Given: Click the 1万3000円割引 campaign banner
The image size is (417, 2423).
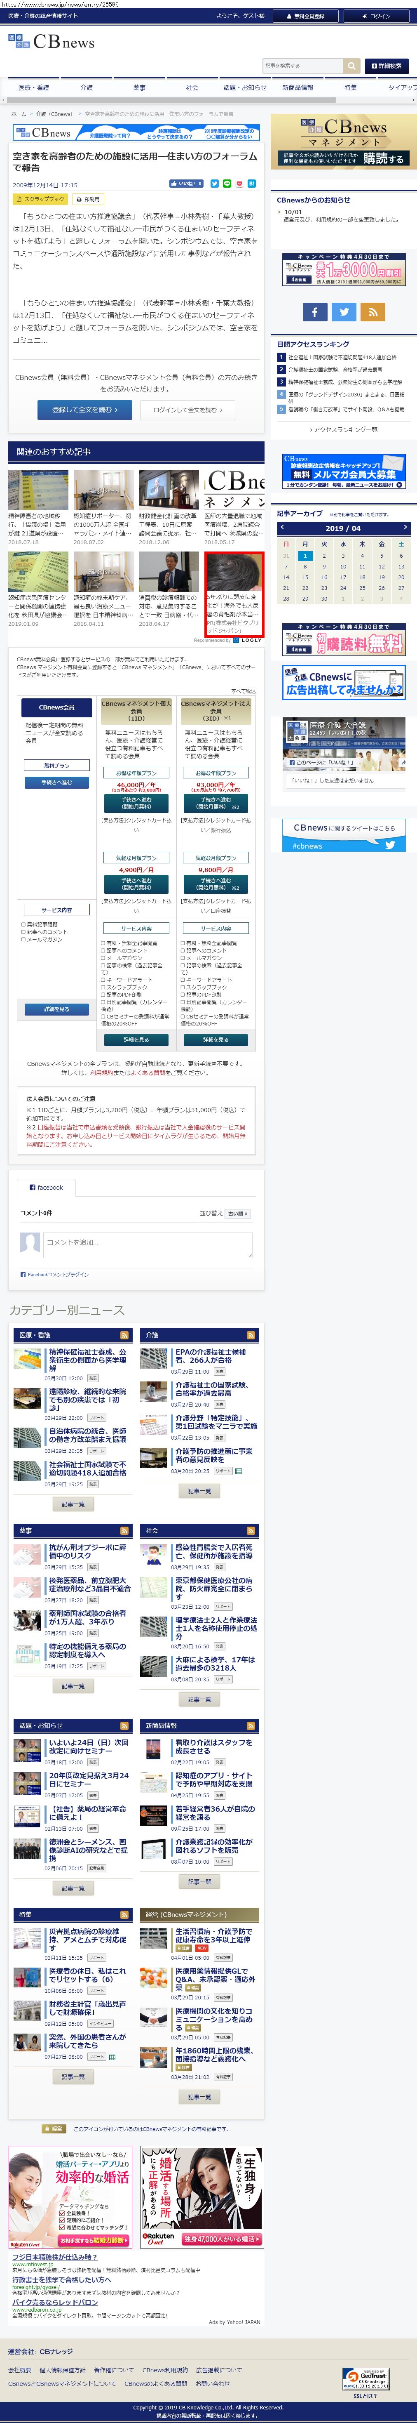Looking at the screenshot, I should pyautogui.click(x=344, y=269).
